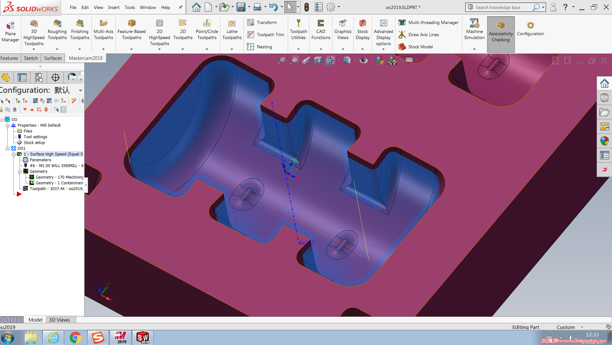
Task: Toggle Associativity Checking
Action: click(x=501, y=34)
